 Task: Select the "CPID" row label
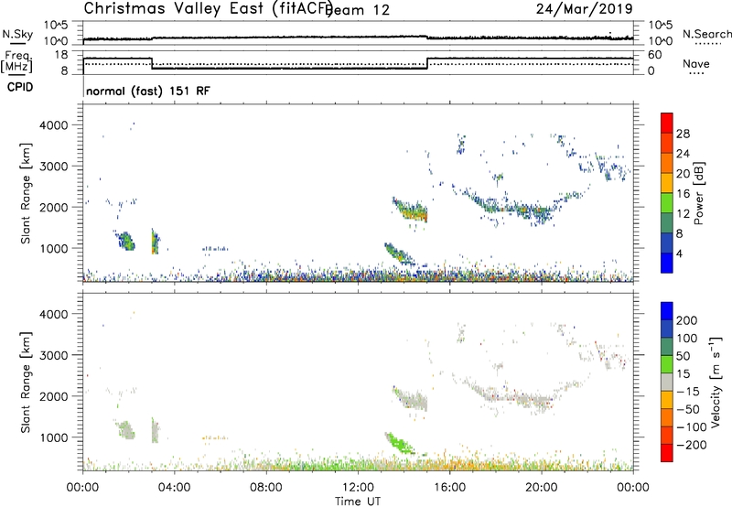pyautogui.click(x=20, y=87)
